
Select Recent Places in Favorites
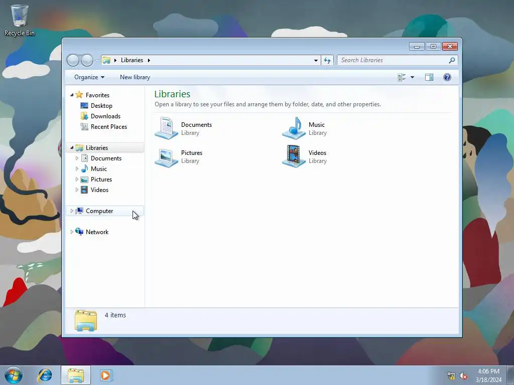click(x=109, y=127)
